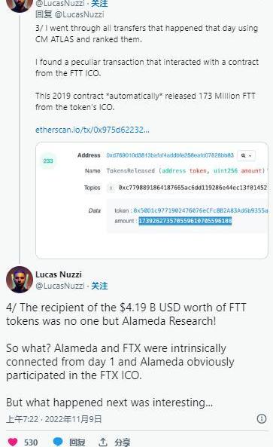
Task: Open the etherscan.io/tx/0x975d62232 link
Action: (x=93, y=130)
